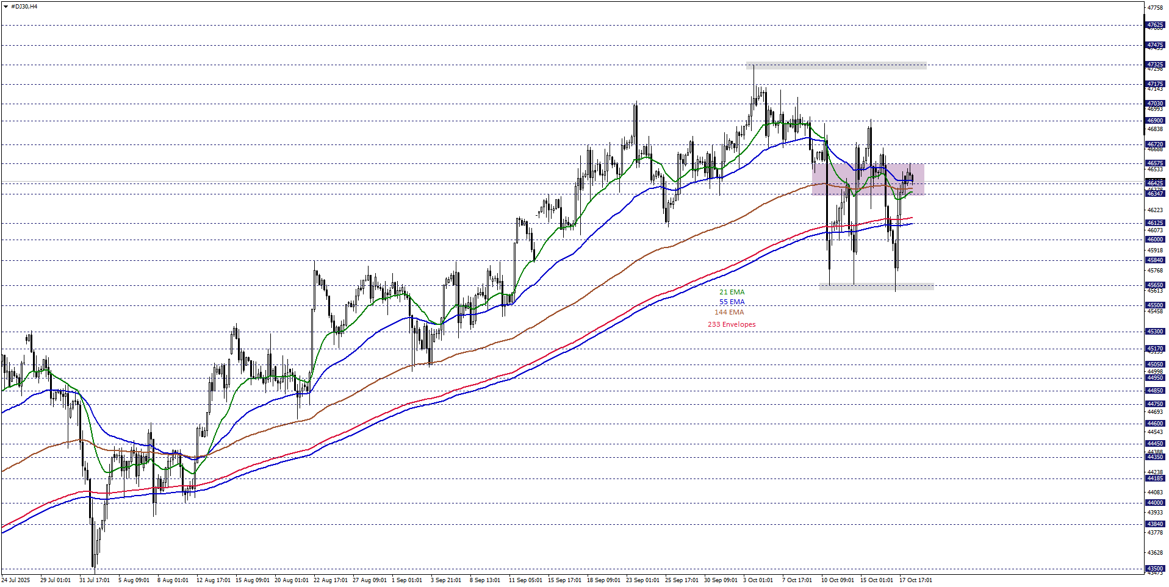Image resolution: width=1169 pixels, height=587 pixels.
Task: Click the "24 Jul 2025" date label
Action: 16,580
